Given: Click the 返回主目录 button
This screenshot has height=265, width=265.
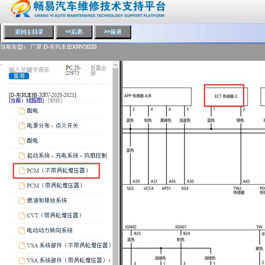Looking at the screenshot, I should tap(29, 32).
